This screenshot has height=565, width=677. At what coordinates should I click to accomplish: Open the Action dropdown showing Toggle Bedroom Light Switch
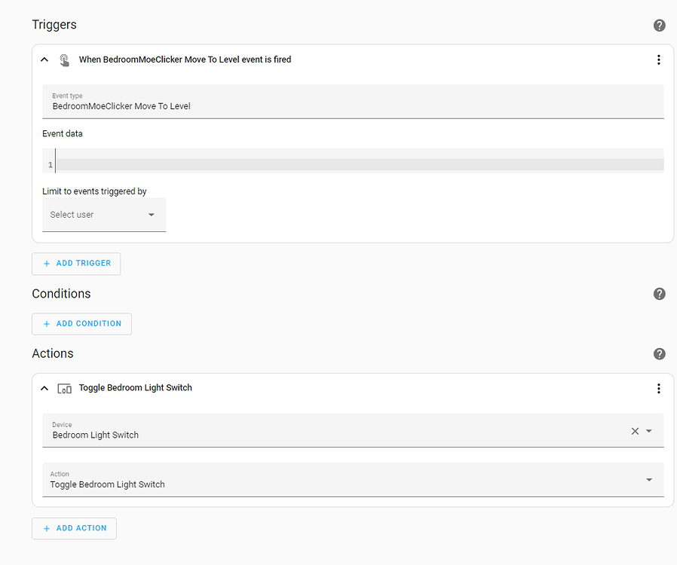[353, 480]
